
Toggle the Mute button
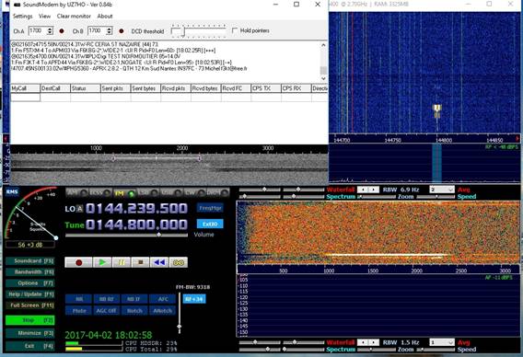(x=78, y=311)
